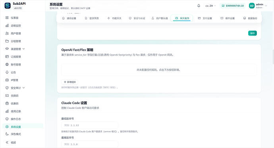Open the ZH language dropdown
The width and height of the screenshot is (274, 148).
(x=210, y=6)
